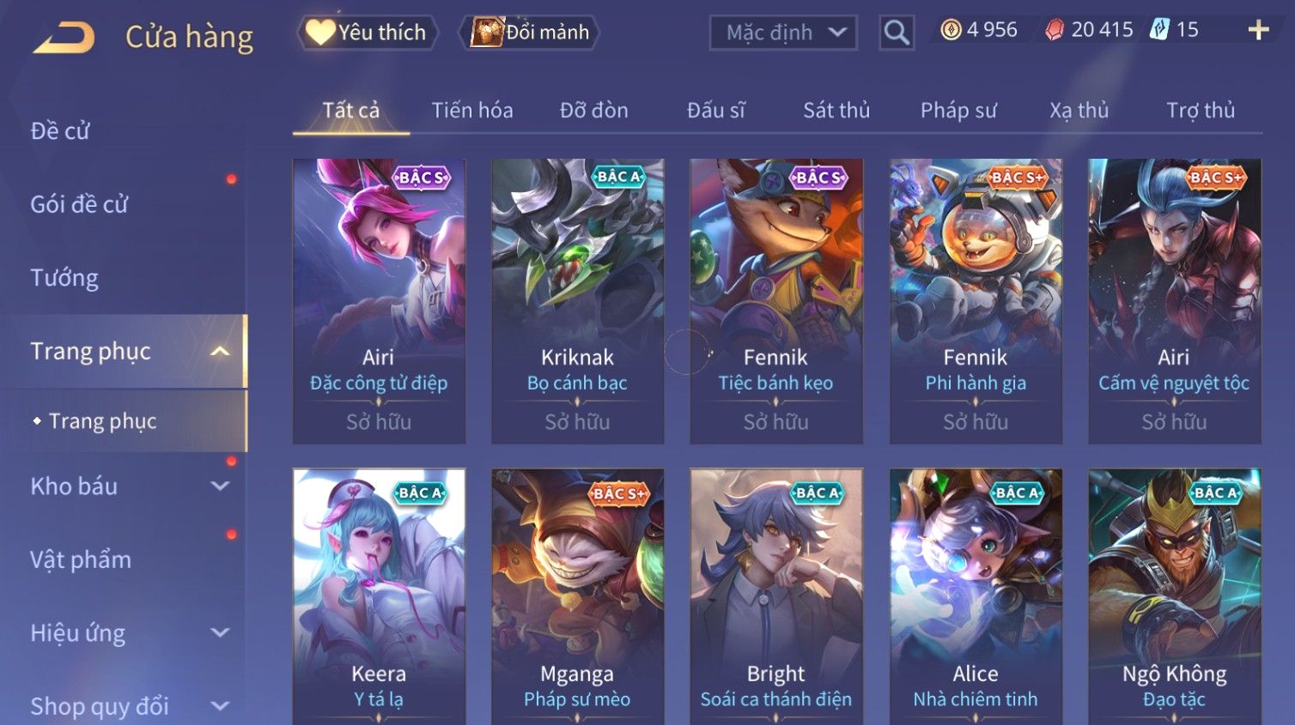This screenshot has height=725, width=1295.
Task: Collapse the Trang phục sidebar section
Action: [220, 351]
